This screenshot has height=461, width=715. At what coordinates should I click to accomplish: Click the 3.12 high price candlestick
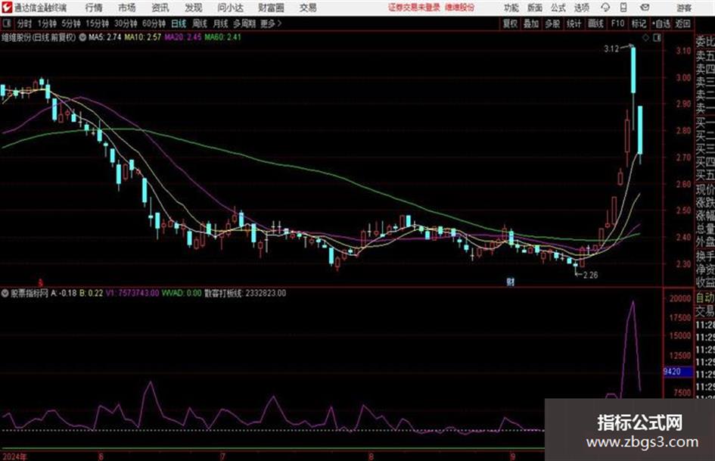[x=633, y=70]
